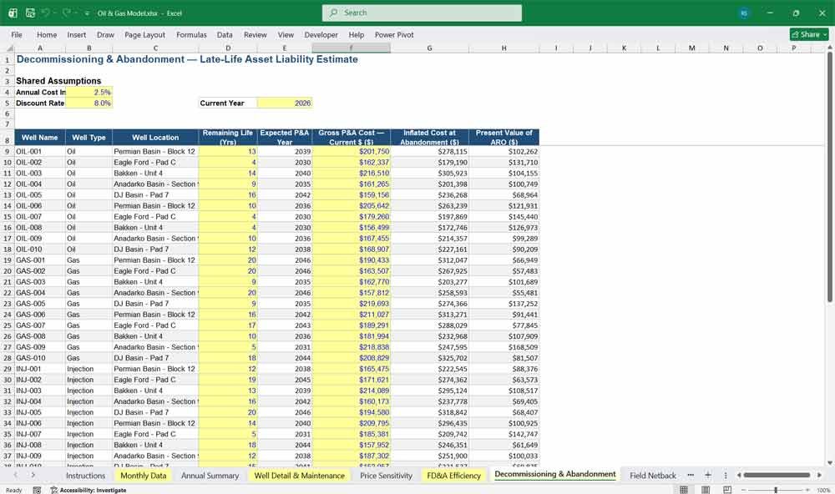This screenshot has width=835, height=494.
Task: Add a new sheet with plus button
Action: 708,475
